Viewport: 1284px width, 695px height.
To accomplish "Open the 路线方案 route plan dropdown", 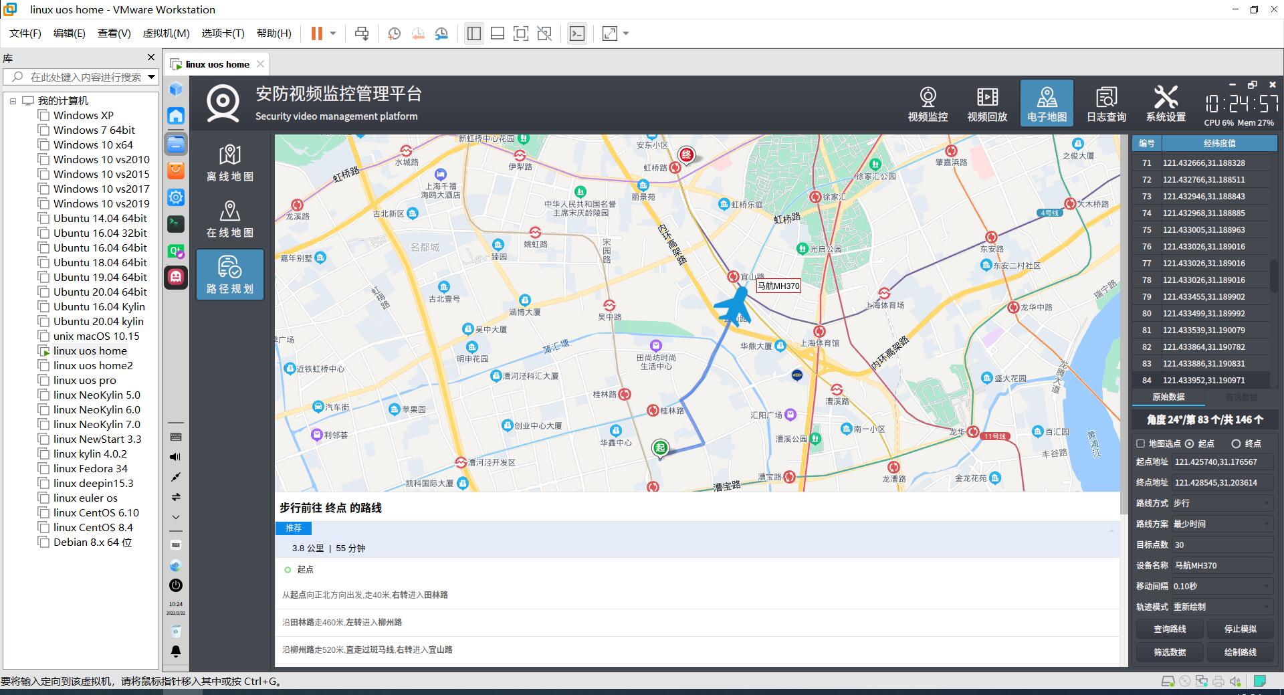I will [x=1221, y=524].
